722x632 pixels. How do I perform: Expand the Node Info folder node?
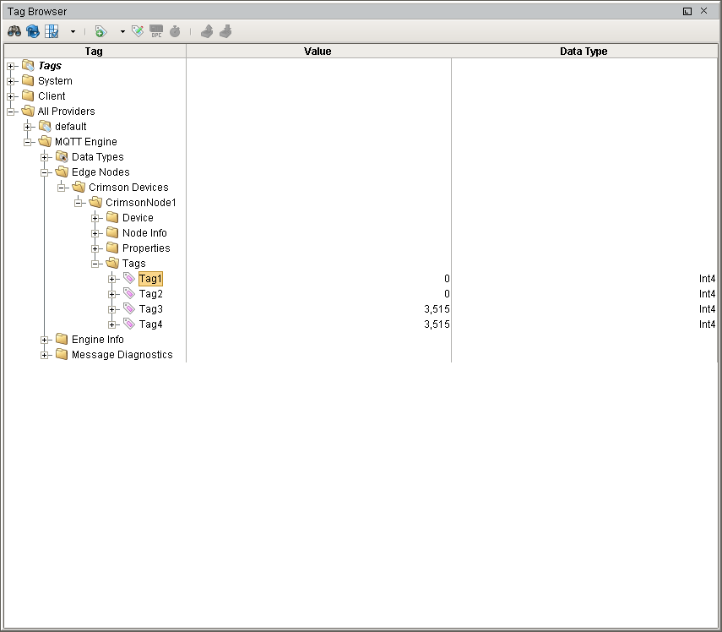point(95,233)
